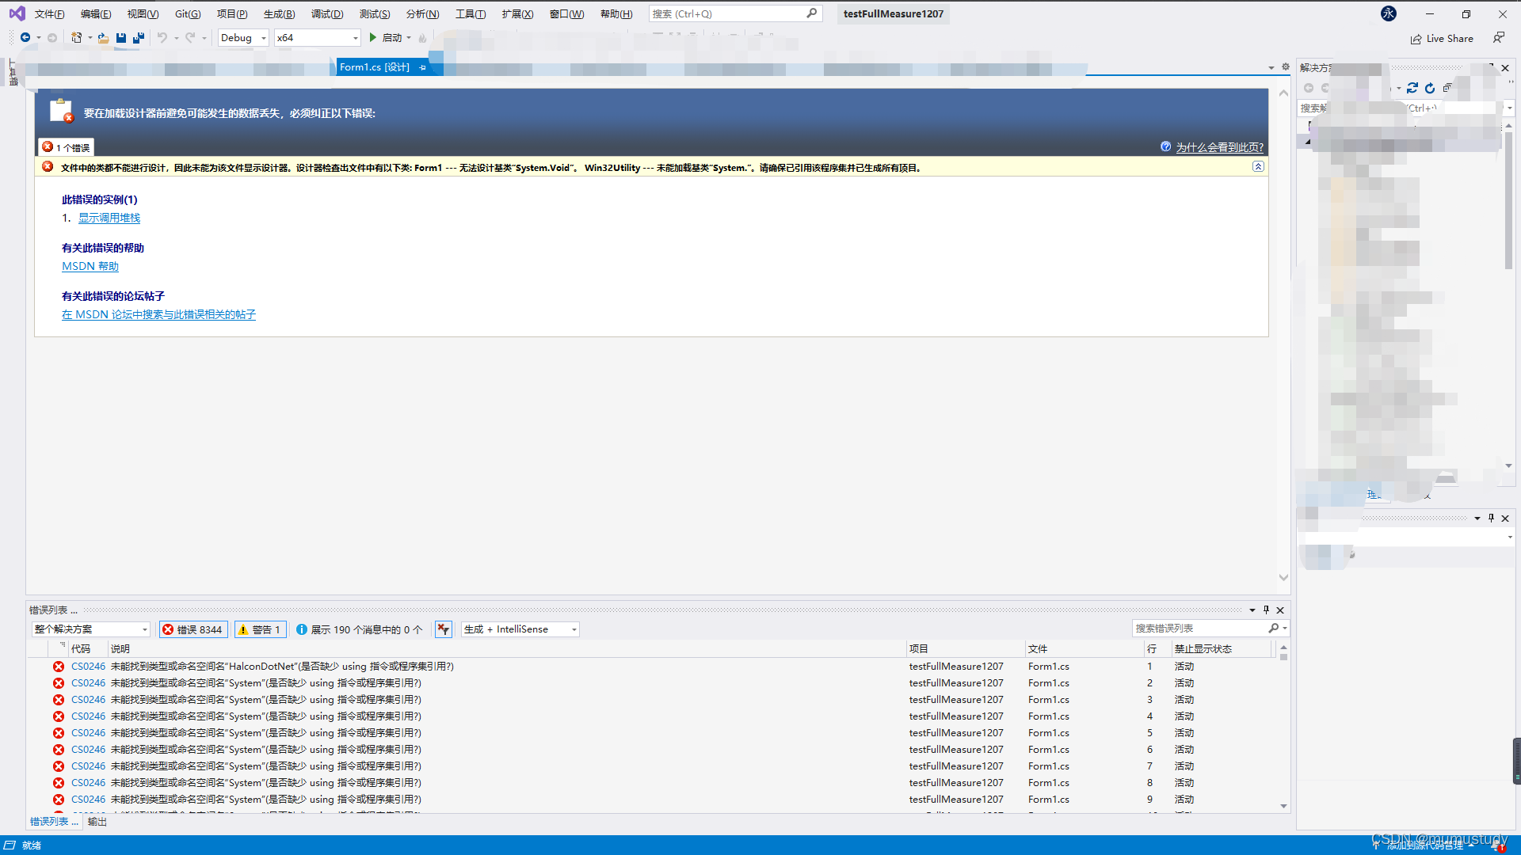Pin the Form1.cs design tab
This screenshot has height=855, width=1521.
click(x=423, y=67)
